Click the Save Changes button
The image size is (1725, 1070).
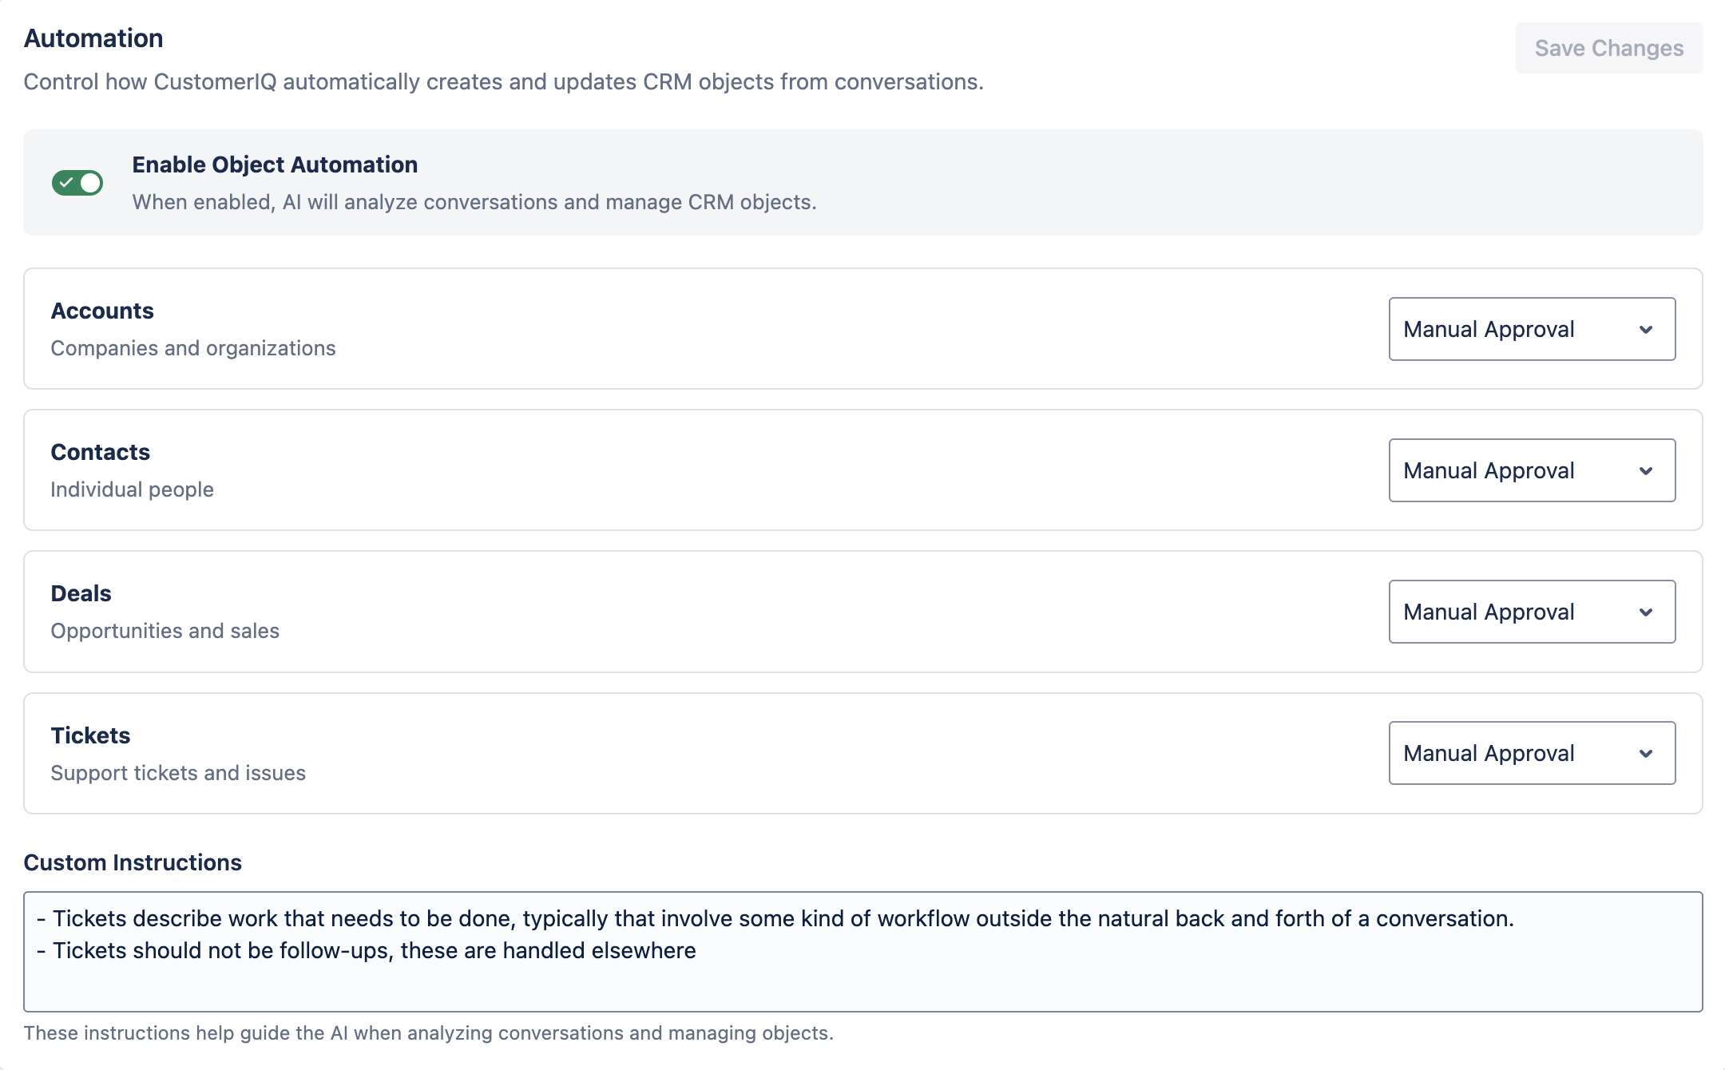pos(1608,49)
